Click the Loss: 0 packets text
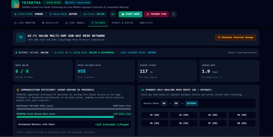Screen dimensions: 273x137 click(86, 77)
